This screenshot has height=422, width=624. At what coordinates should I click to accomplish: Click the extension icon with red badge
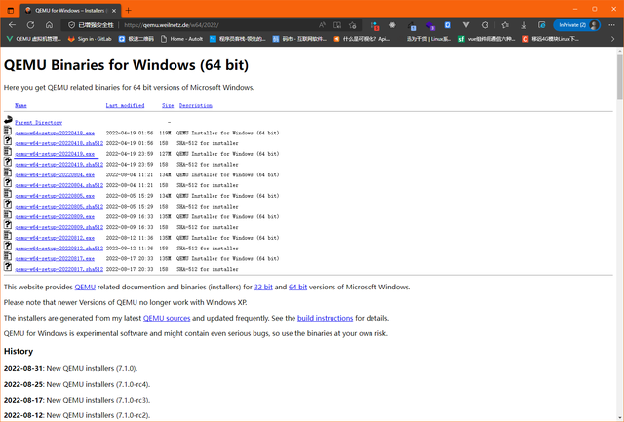pyautogui.click(x=374, y=26)
